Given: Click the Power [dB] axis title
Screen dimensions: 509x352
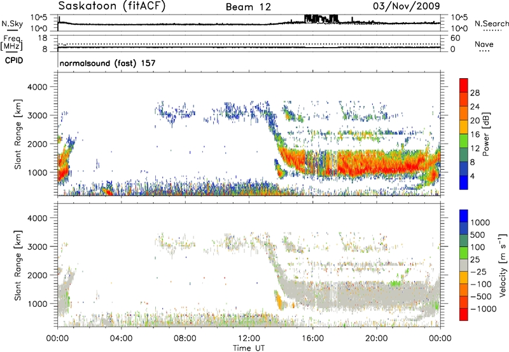Looking at the screenshot, I should pyautogui.click(x=485, y=134).
